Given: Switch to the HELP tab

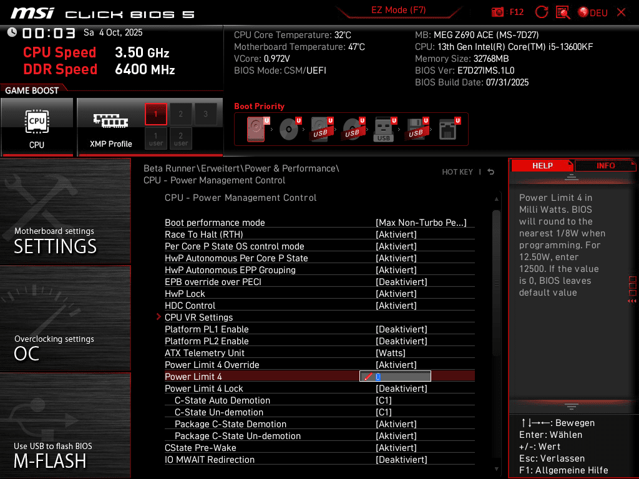Looking at the screenshot, I should click(x=542, y=166).
